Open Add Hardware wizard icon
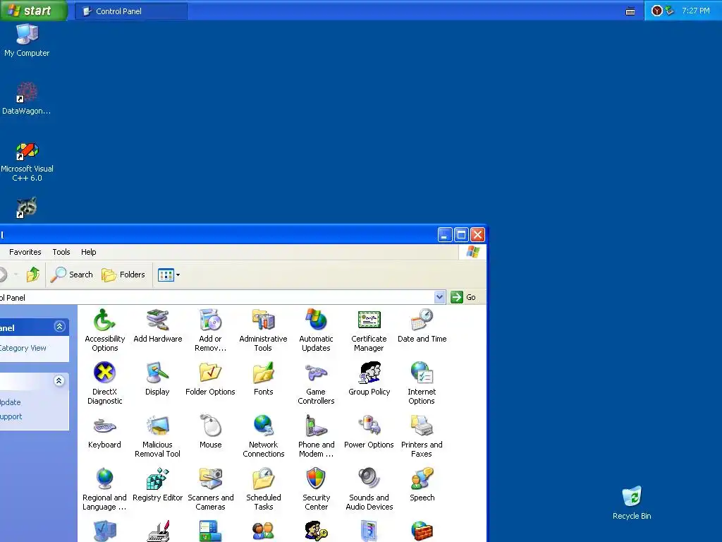 tap(157, 326)
